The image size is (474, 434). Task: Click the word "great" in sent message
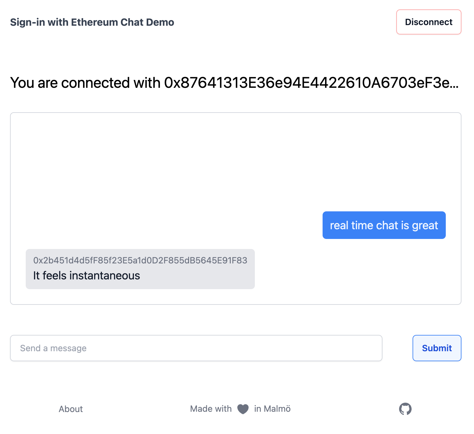coord(425,225)
